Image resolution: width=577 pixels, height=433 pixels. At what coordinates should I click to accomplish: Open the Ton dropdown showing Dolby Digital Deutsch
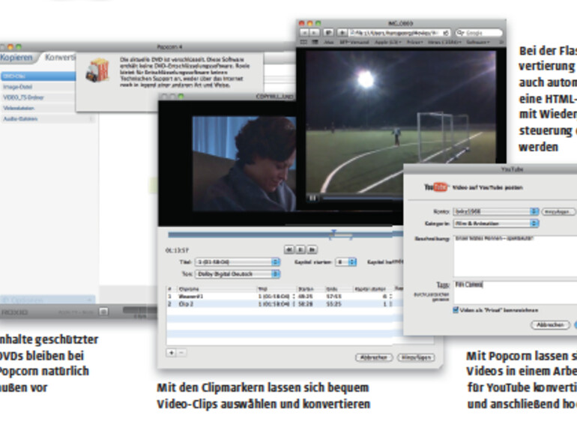[x=238, y=274]
